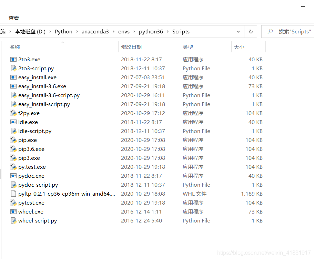Select the file name pip.exe
This screenshot has height=259, width=314.
pos(28,140)
